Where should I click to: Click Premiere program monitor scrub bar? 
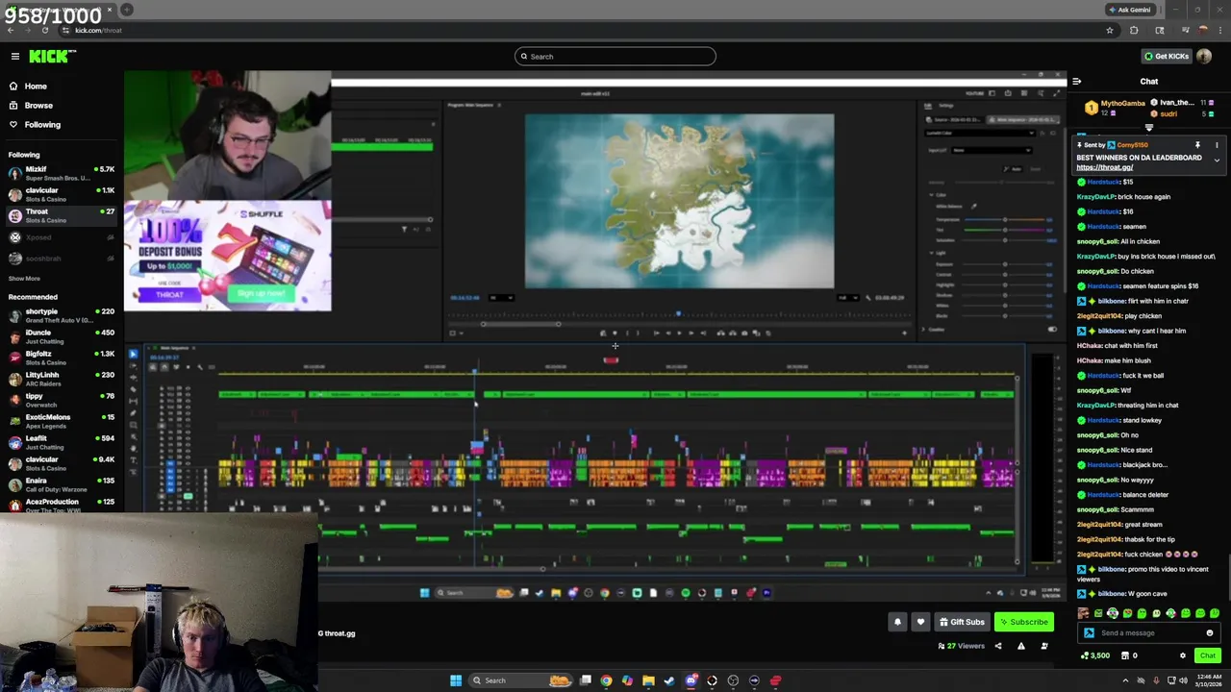point(679,313)
